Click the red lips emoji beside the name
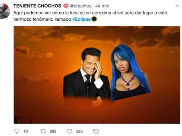The height and width of the screenshot is (136, 182). (66, 6)
